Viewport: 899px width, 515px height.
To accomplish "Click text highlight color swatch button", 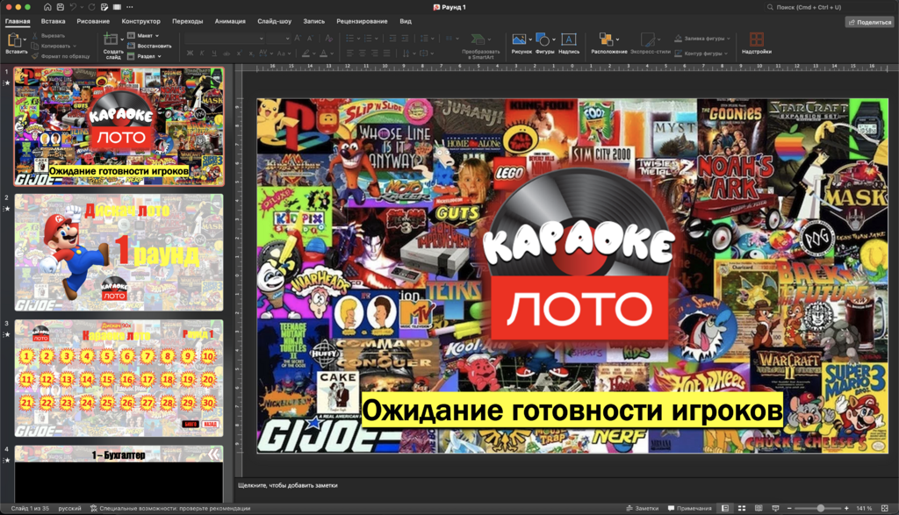I will coord(306,54).
